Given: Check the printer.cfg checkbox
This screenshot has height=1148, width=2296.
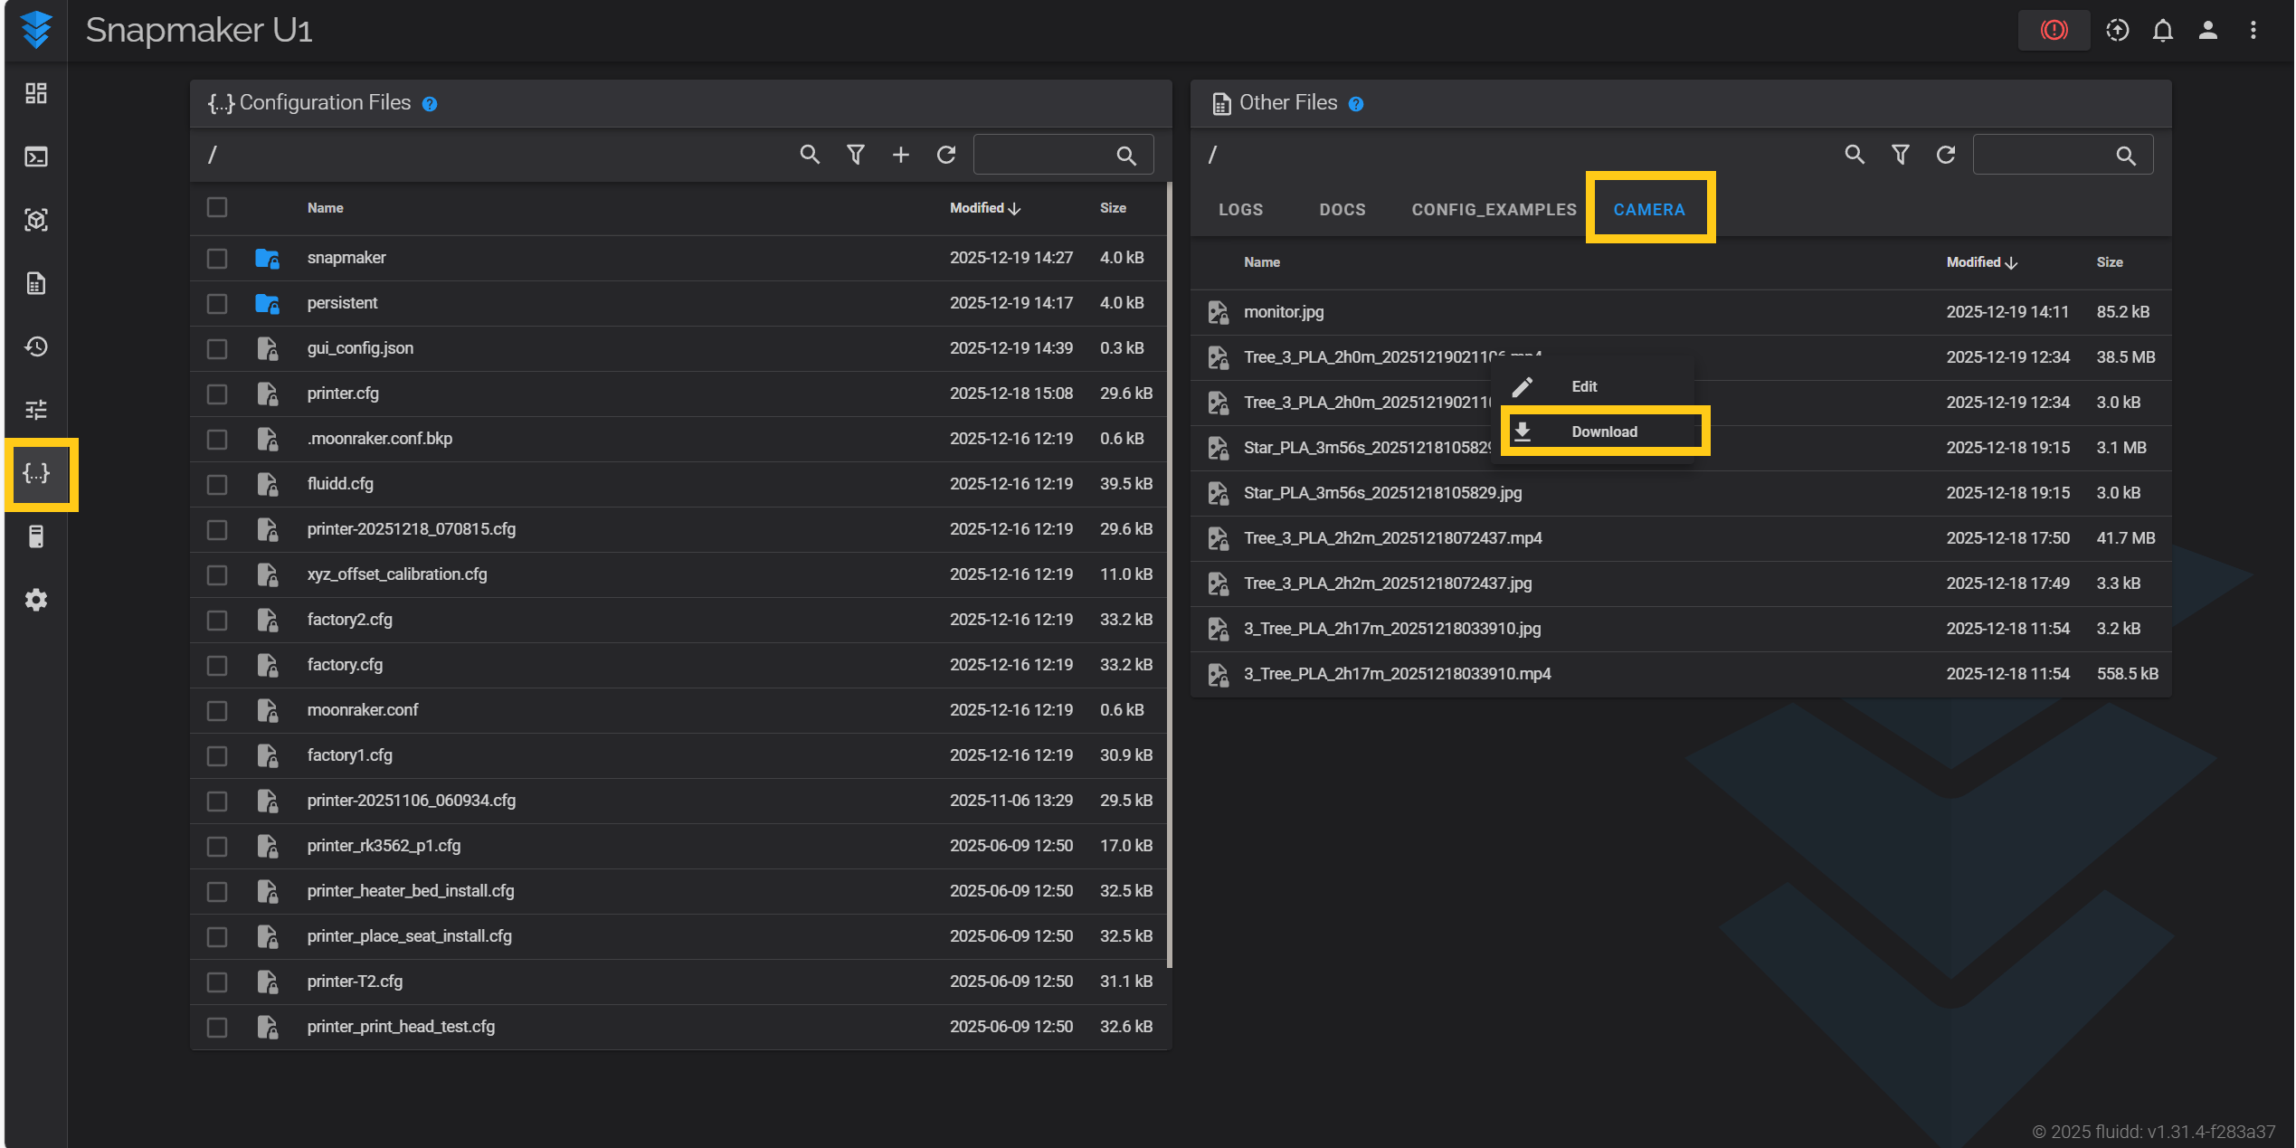Looking at the screenshot, I should point(217,394).
